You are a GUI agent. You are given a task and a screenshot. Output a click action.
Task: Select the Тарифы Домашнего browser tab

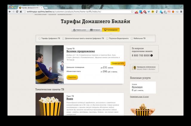30,8
